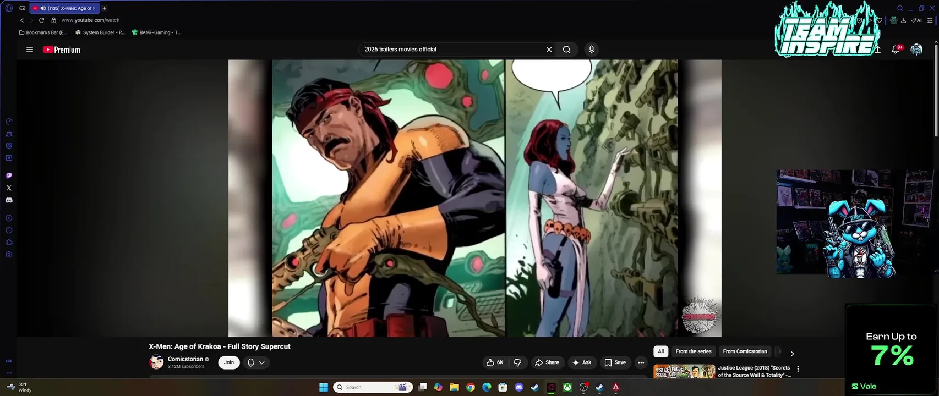The height and width of the screenshot is (396, 939).
Task: Save the video to a playlist
Action: point(615,362)
